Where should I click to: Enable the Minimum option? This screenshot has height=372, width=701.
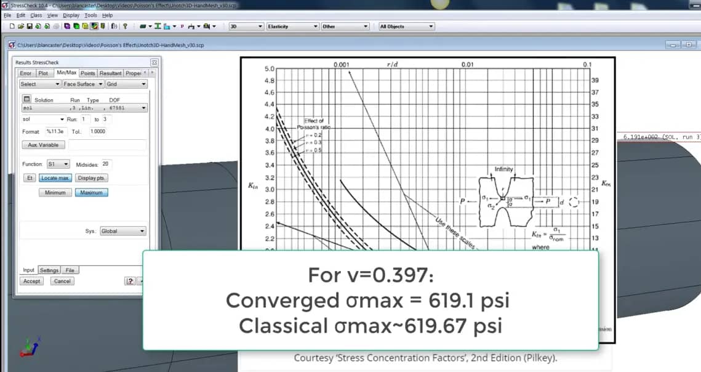[x=55, y=192]
